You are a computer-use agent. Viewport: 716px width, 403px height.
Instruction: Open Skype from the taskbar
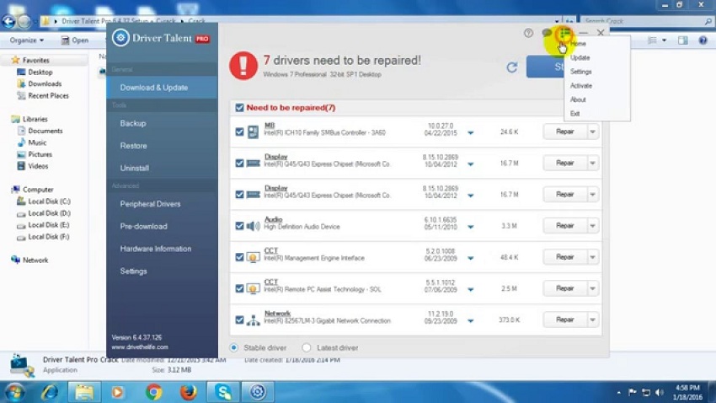tap(223, 392)
